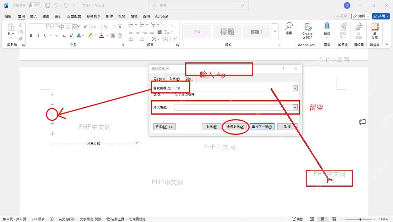The width and height of the screenshot is (393, 222).
Task: Open the Find target (尋找目標) dropdown arrow
Action: click(x=295, y=88)
